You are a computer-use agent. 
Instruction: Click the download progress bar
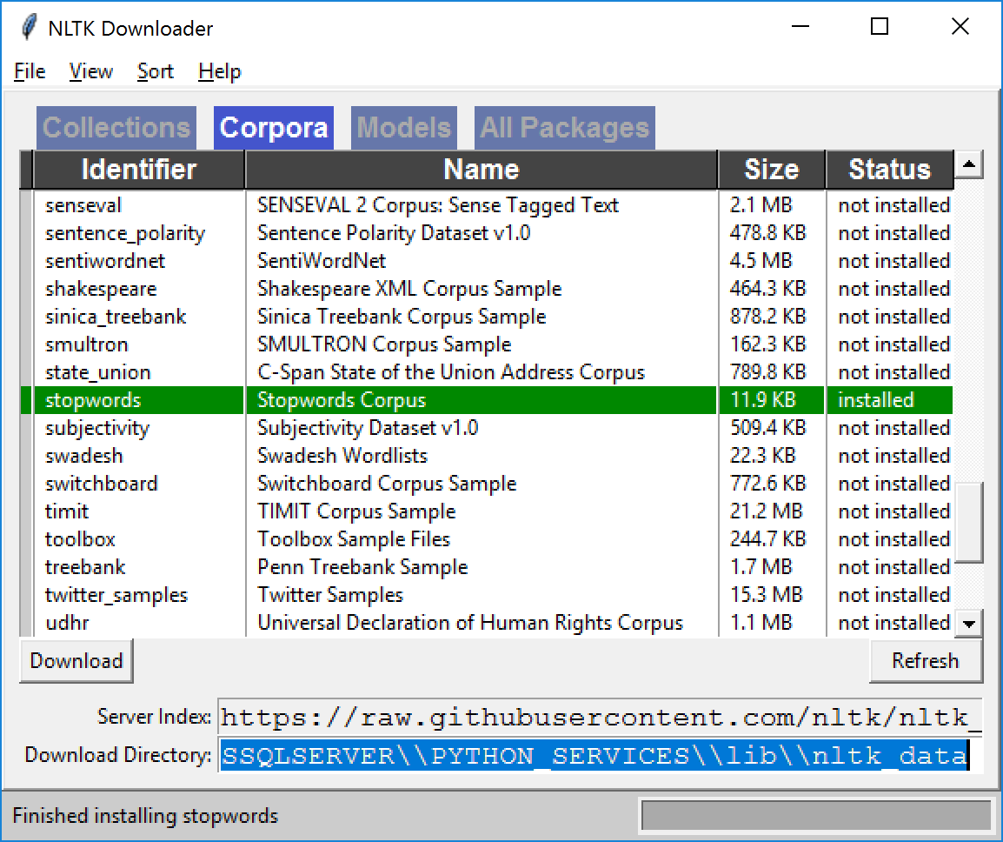[815, 816]
